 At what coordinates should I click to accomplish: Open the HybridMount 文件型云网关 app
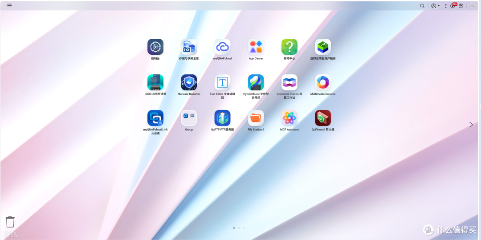click(256, 82)
